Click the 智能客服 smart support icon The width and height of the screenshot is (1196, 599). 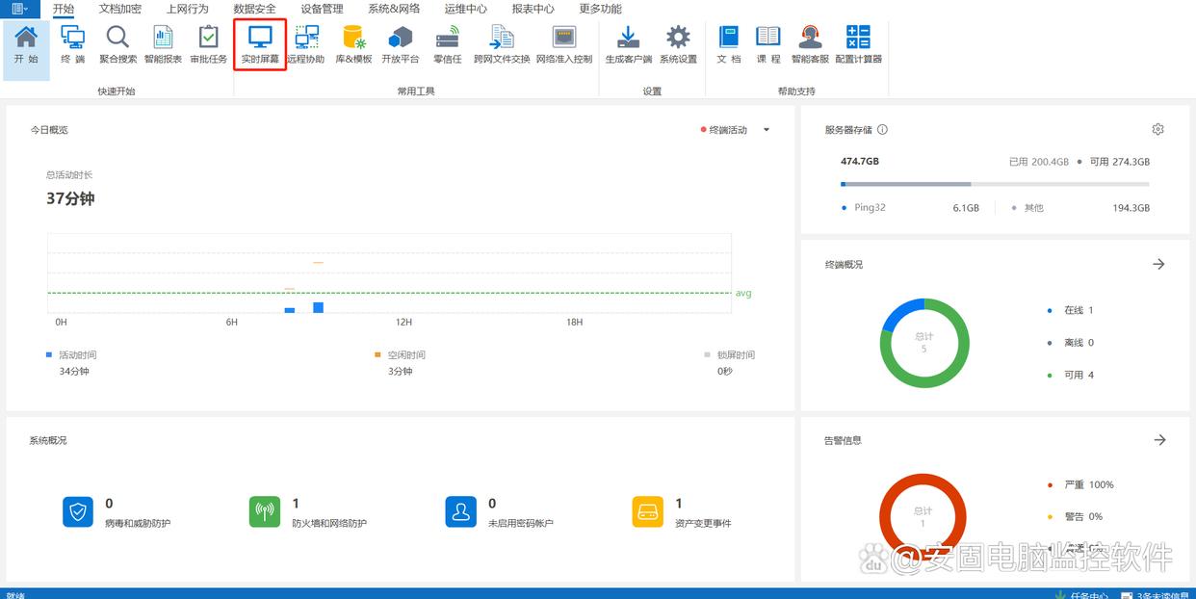coord(810,44)
